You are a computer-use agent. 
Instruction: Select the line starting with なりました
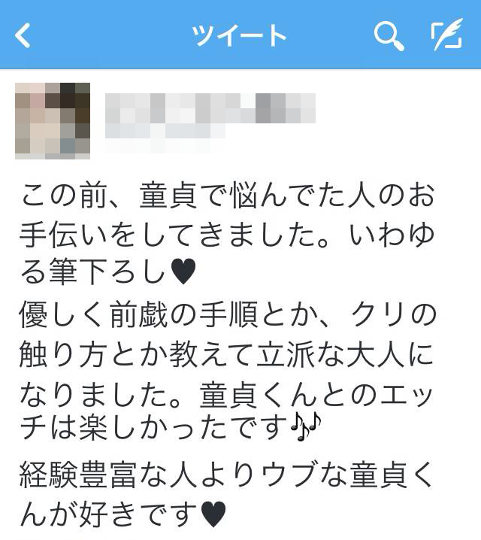point(226,395)
